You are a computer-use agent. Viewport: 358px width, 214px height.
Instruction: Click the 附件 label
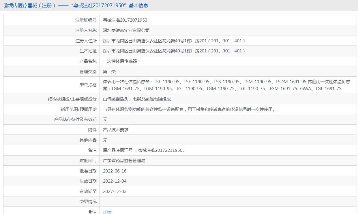(x=92, y=130)
